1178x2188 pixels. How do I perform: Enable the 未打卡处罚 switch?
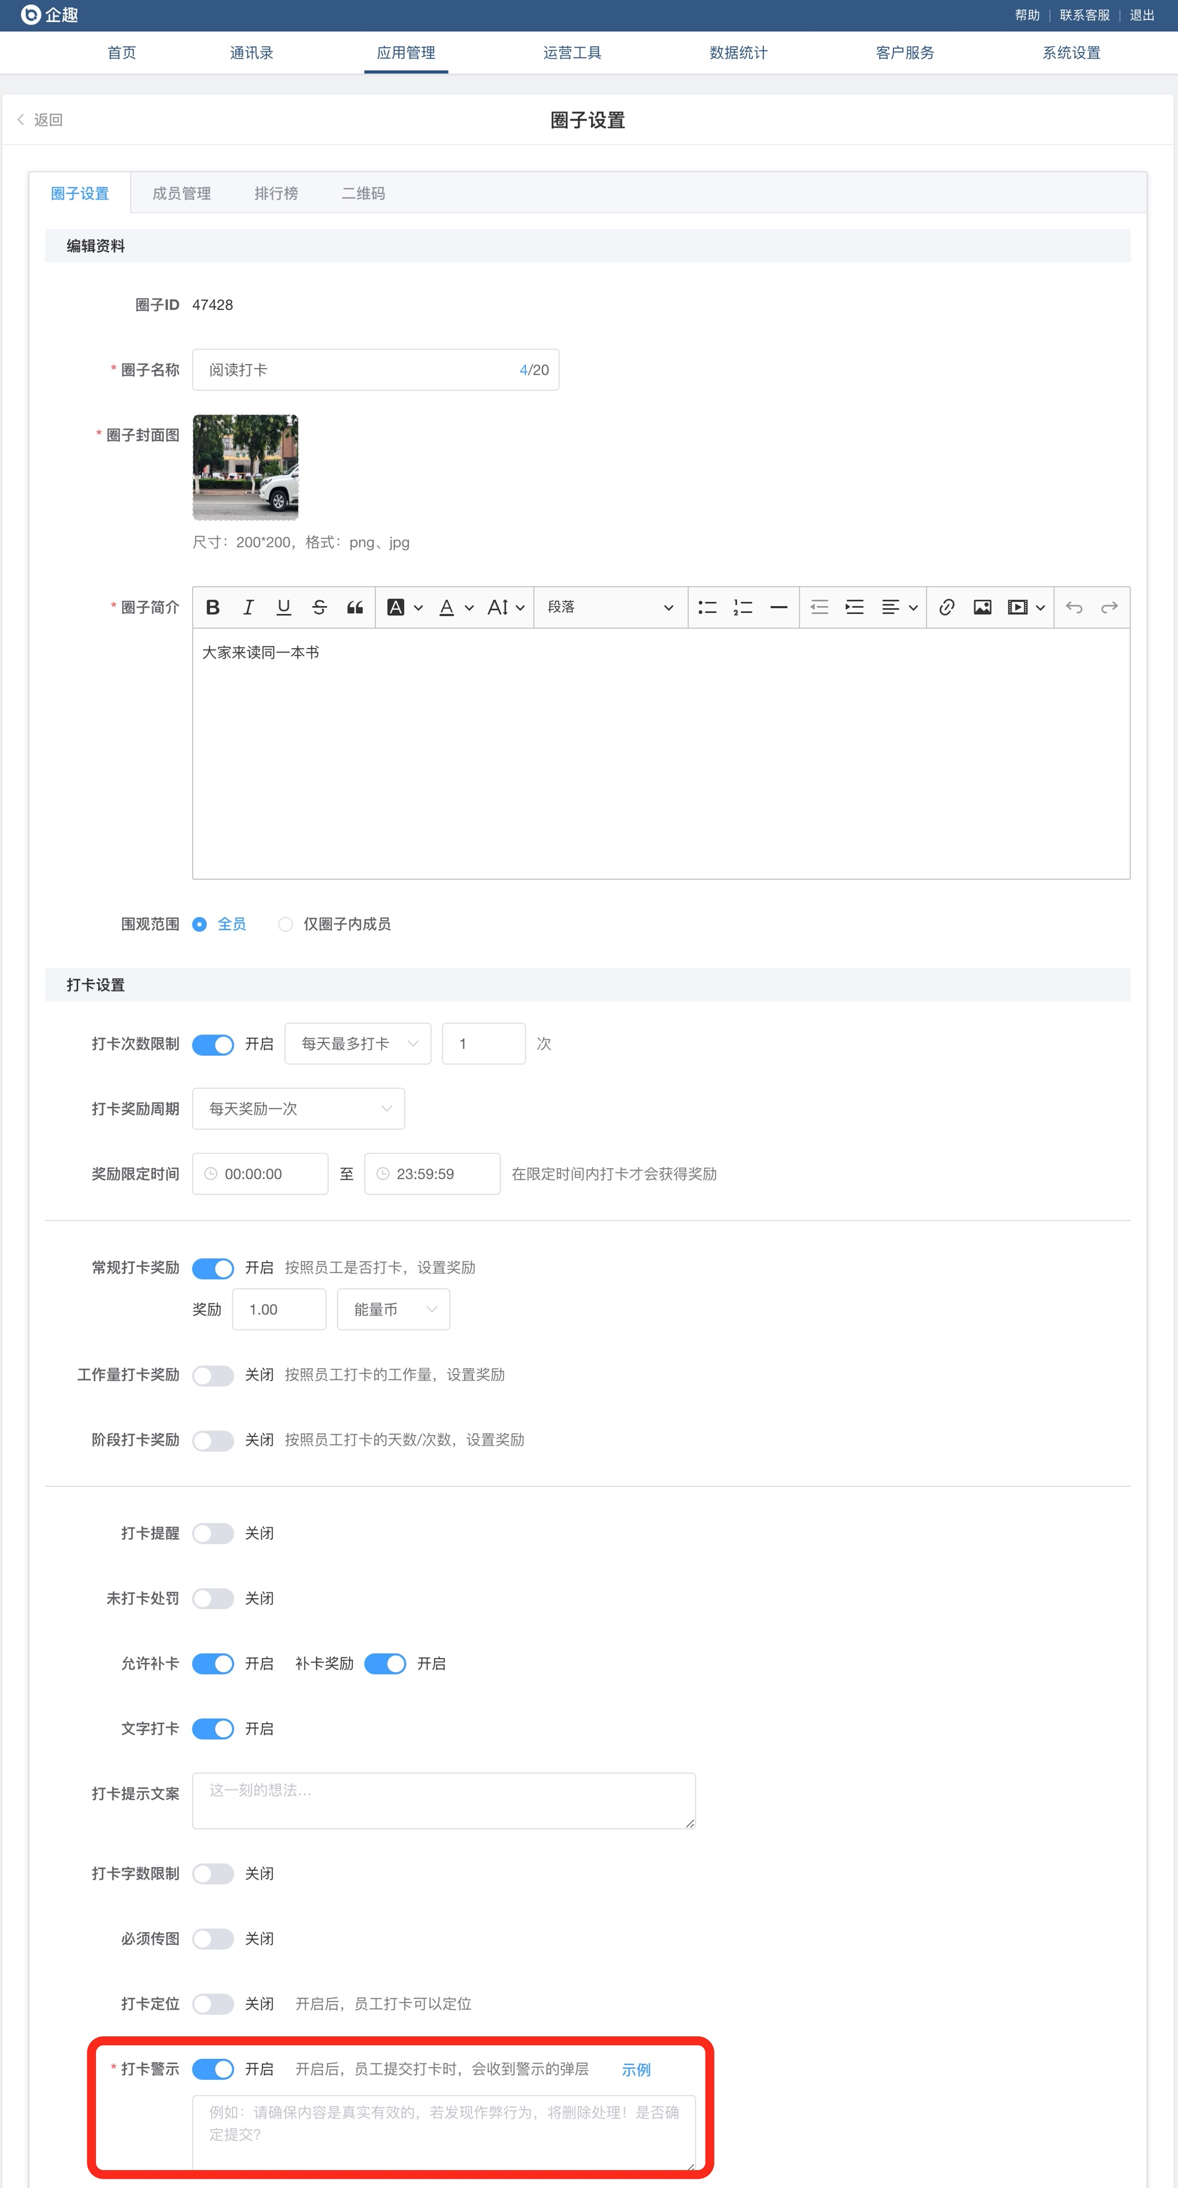213,1599
